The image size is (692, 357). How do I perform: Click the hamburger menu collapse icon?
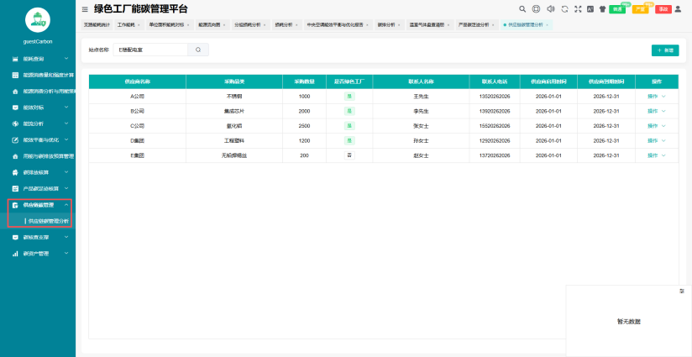coord(85,9)
